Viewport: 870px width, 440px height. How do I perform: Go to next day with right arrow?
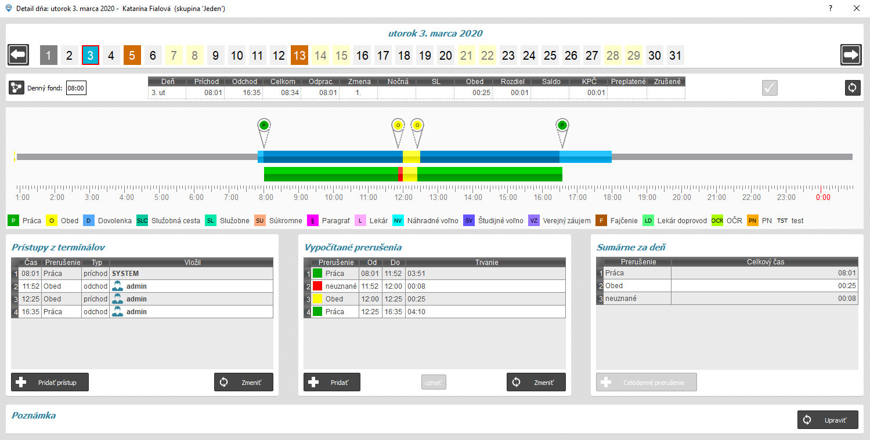(851, 55)
